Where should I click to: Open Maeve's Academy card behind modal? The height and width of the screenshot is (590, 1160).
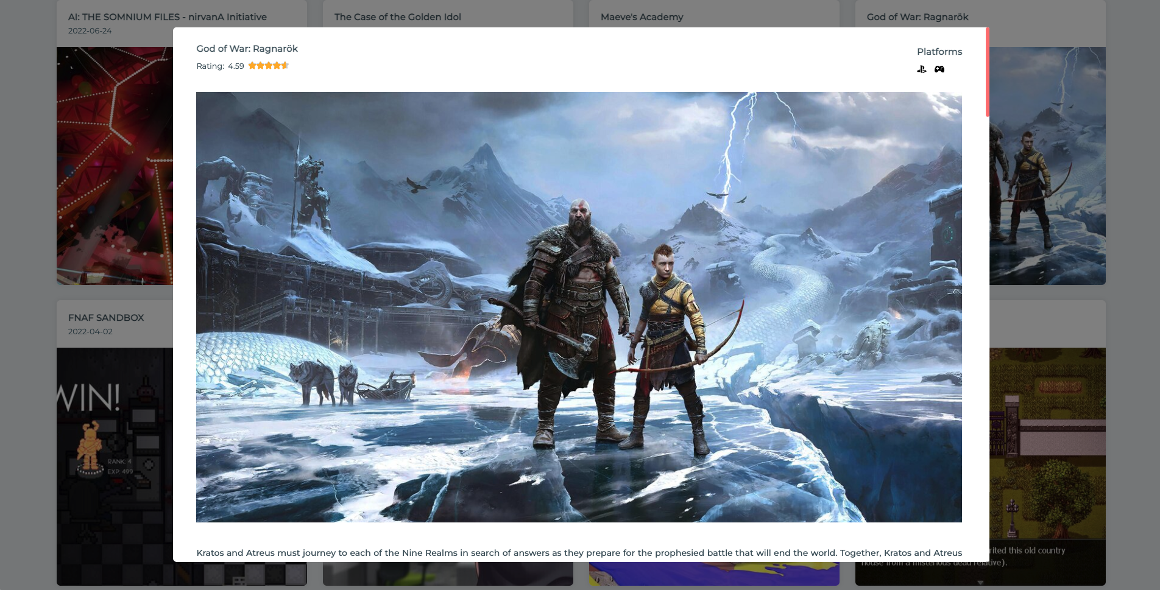tap(642, 17)
